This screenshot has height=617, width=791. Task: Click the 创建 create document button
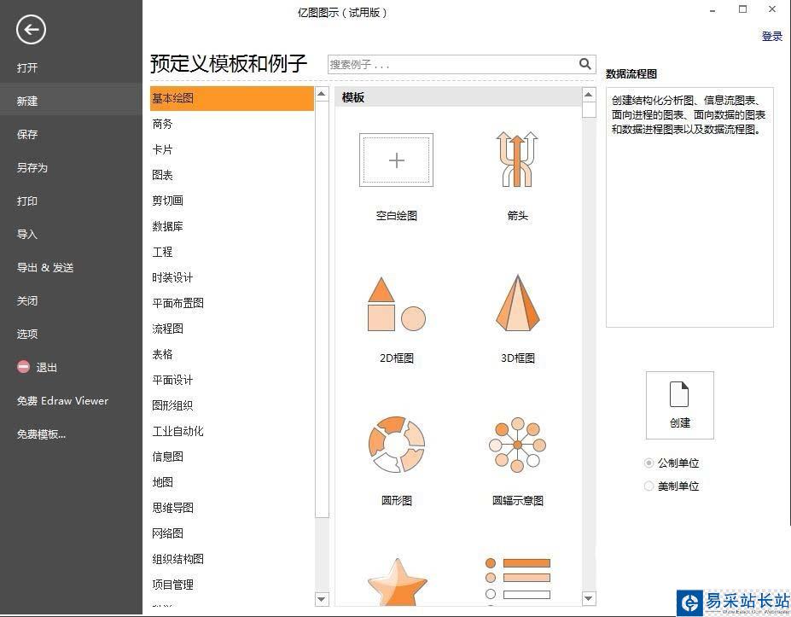coord(679,405)
